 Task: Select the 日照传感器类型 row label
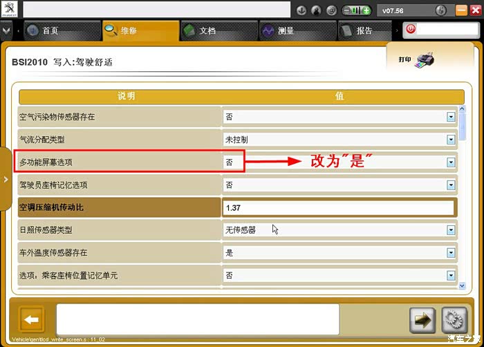click(x=46, y=230)
